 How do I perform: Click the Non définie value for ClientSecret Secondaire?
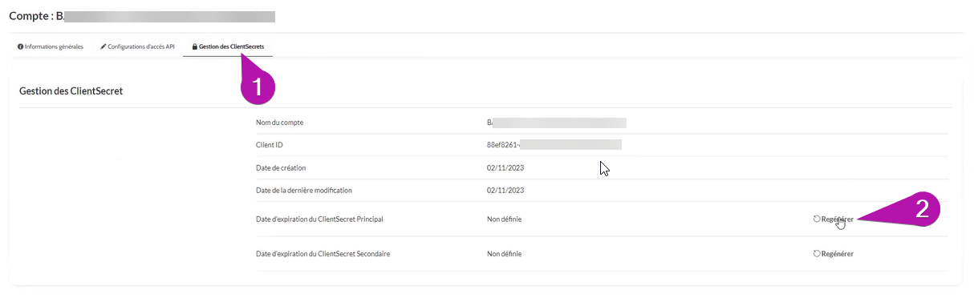pyautogui.click(x=504, y=254)
